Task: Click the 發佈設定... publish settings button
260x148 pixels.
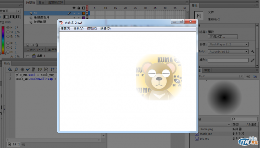Action: click(223, 37)
